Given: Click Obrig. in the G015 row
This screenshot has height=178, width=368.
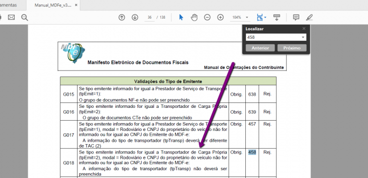Looking at the screenshot, I should (x=237, y=94).
